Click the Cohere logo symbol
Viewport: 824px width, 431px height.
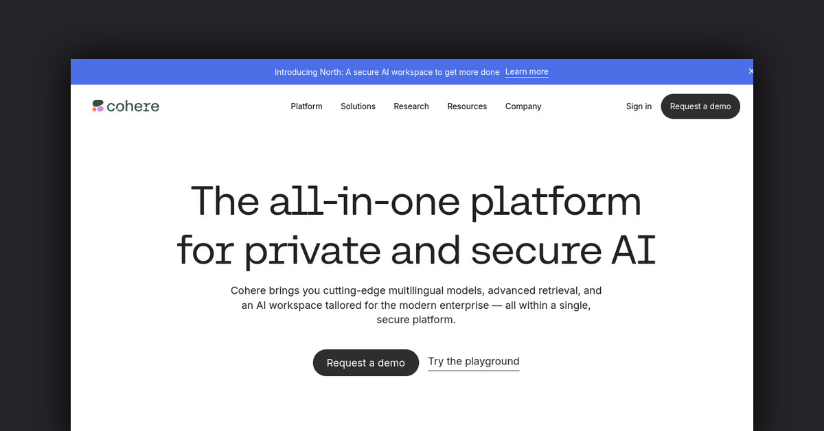pos(98,106)
